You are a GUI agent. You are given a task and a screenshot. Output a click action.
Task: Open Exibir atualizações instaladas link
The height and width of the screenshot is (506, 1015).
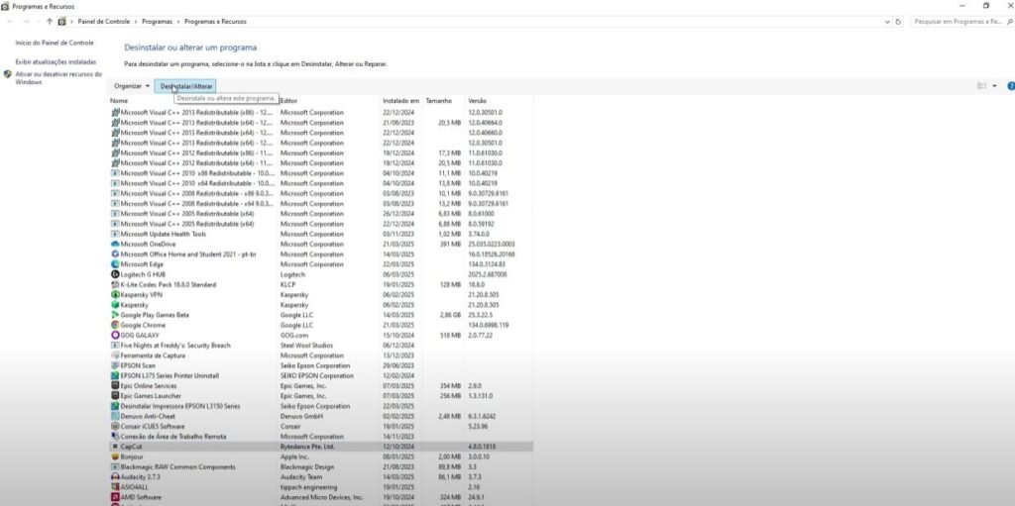(x=56, y=62)
